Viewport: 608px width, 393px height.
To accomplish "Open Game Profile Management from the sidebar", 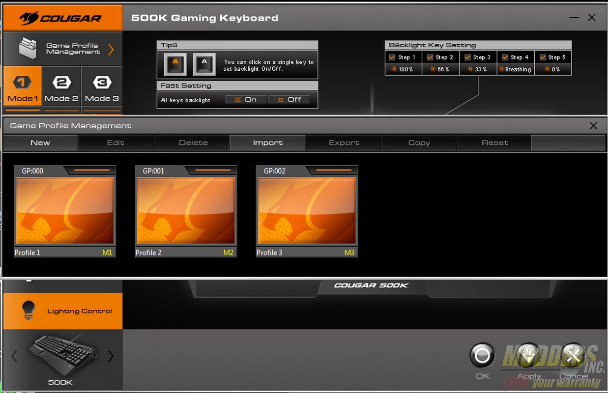I will pyautogui.click(x=62, y=49).
